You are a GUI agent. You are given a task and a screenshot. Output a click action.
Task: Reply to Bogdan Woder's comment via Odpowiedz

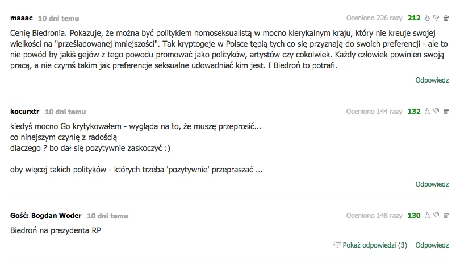(432, 245)
